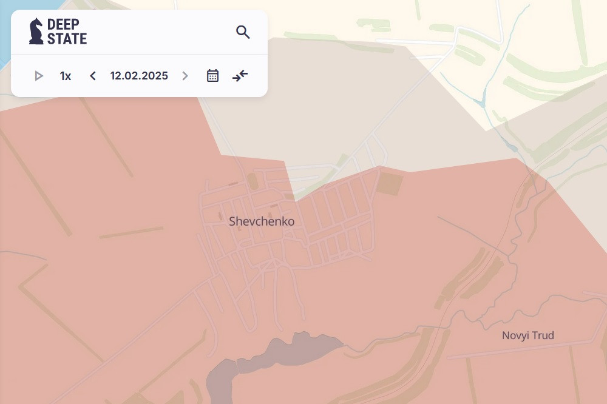The image size is (607, 404).
Task: Go to the previous date
Action: (x=93, y=76)
